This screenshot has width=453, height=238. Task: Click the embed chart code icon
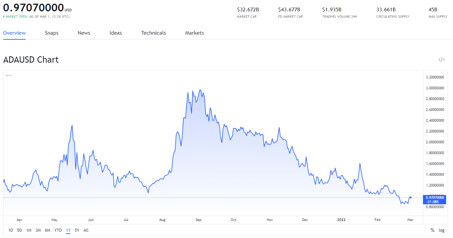point(441,60)
